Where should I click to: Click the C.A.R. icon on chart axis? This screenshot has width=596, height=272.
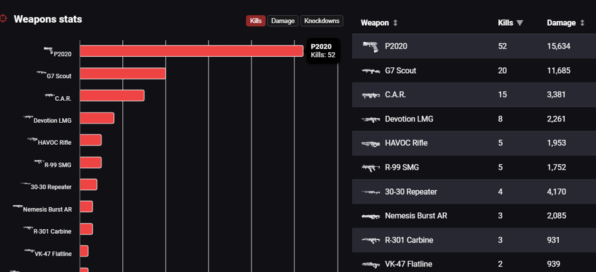point(49,95)
